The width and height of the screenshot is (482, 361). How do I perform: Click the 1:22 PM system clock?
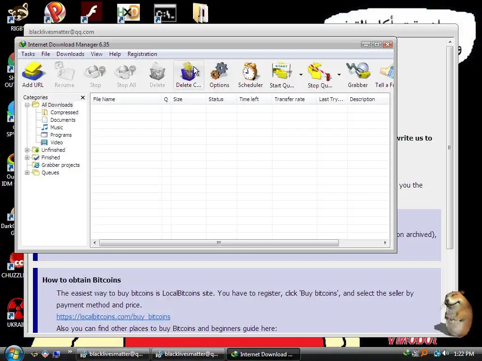(x=464, y=354)
